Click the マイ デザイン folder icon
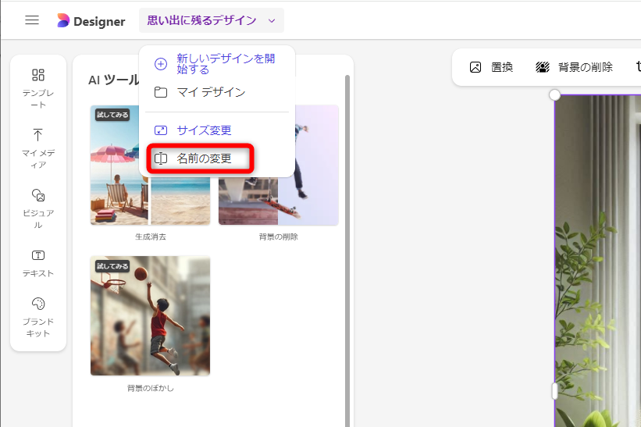The height and width of the screenshot is (427, 641). pyautogui.click(x=161, y=92)
